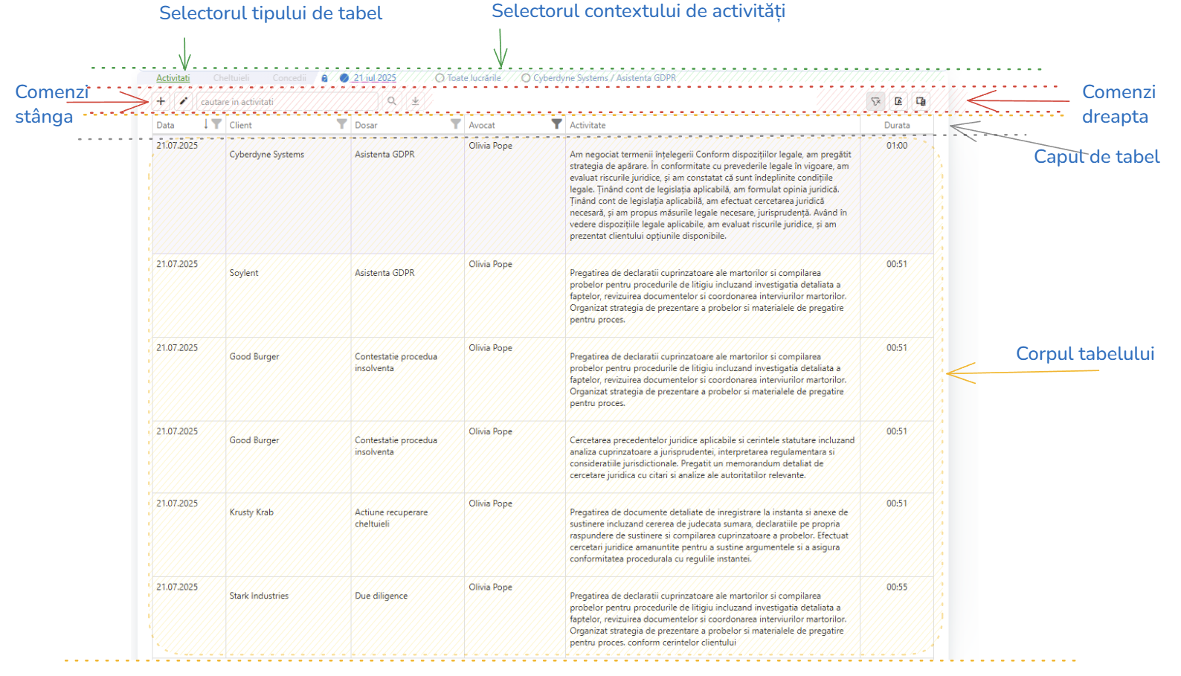This screenshot has width=1181, height=676.
Task: Click the download arrow icon
Action: pyautogui.click(x=415, y=101)
